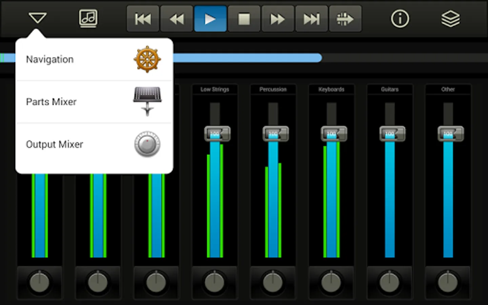Click the Guitars channel fader handle
Viewport: 488px width, 305px height.
click(392, 134)
